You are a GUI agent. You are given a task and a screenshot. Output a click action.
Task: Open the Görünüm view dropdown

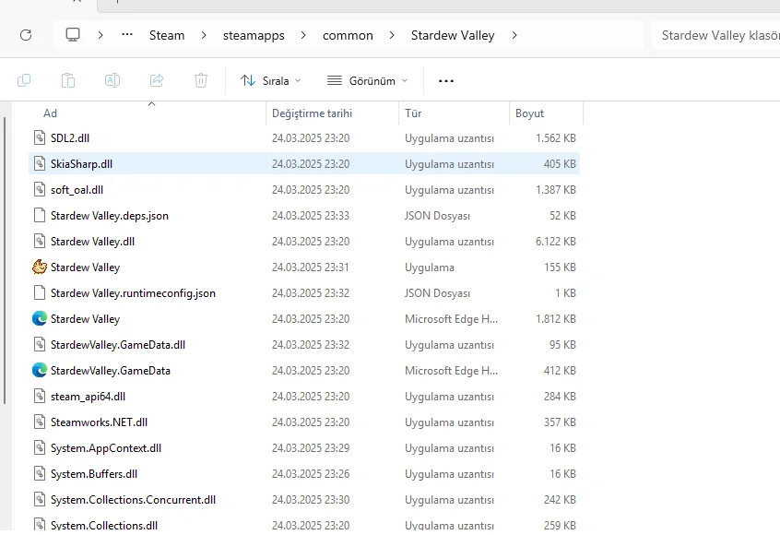coord(367,80)
